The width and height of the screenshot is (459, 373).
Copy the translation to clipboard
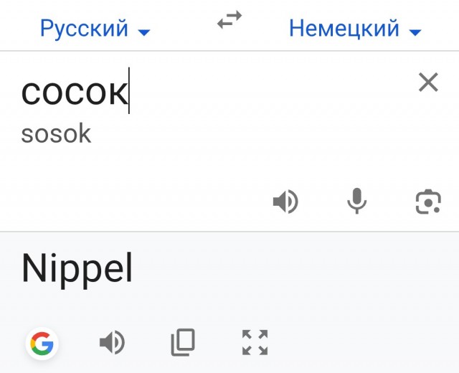click(183, 344)
